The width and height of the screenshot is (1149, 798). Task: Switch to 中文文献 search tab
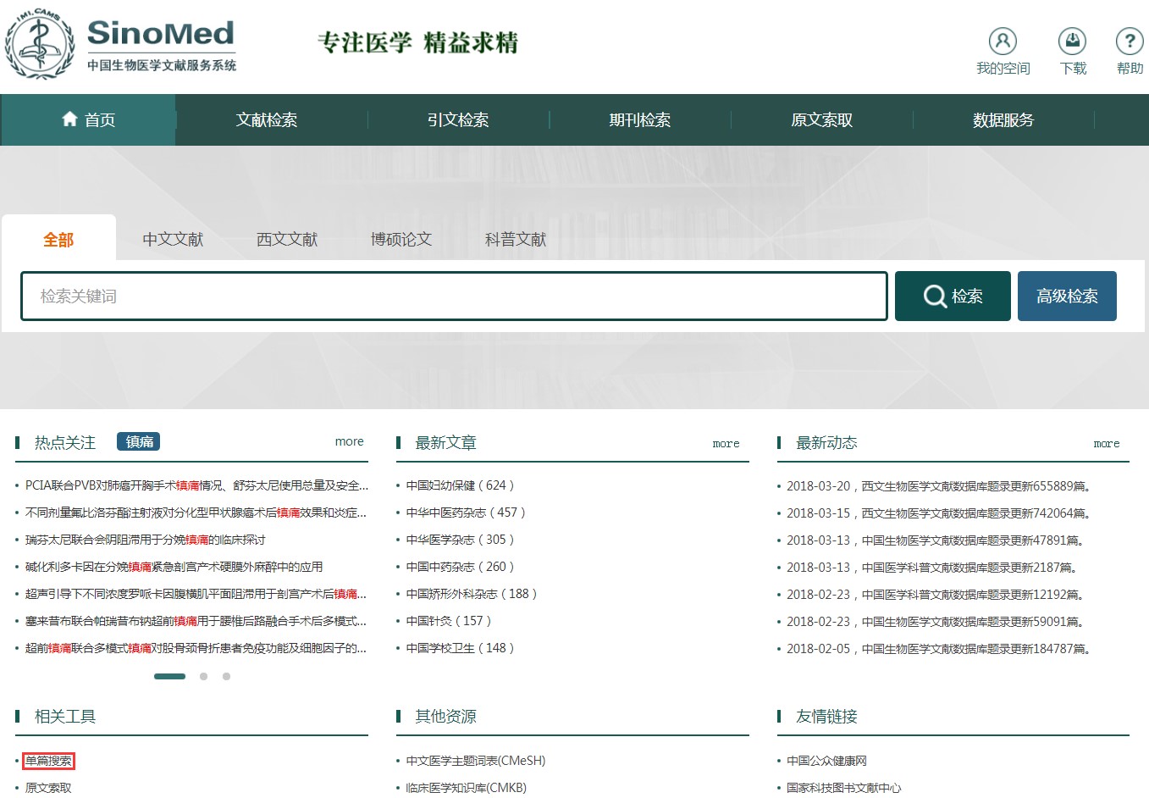click(x=173, y=240)
